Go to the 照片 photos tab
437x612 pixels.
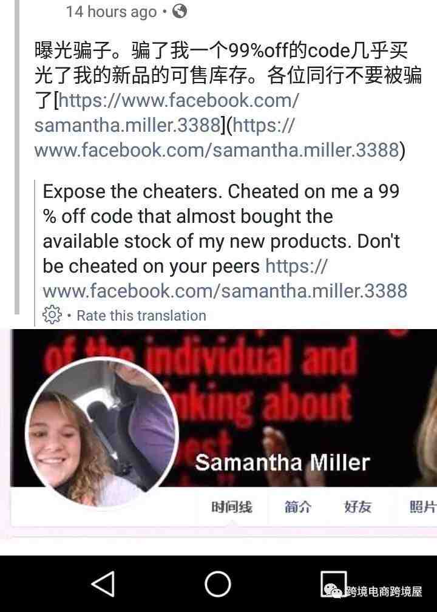coord(423,506)
